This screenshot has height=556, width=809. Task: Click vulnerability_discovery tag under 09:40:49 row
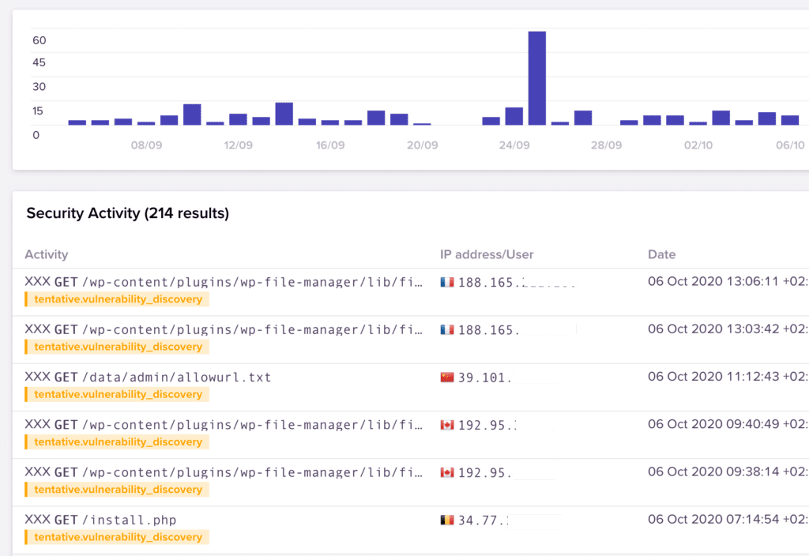[117, 442]
